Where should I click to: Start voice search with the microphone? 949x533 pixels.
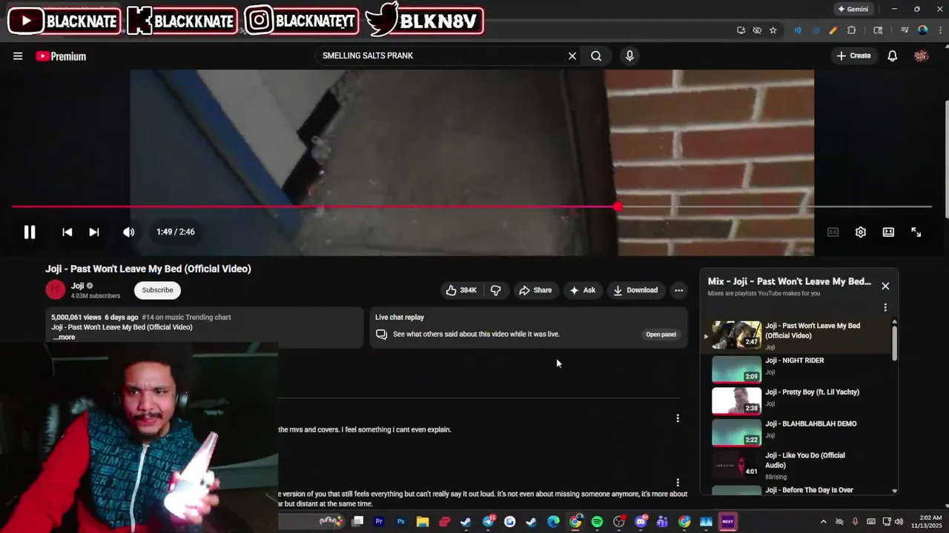[x=629, y=56]
